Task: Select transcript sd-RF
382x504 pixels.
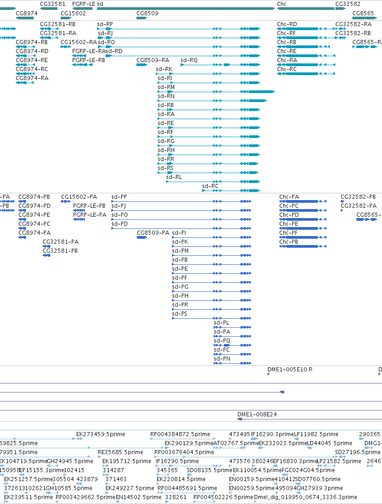Action: click(x=209, y=137)
